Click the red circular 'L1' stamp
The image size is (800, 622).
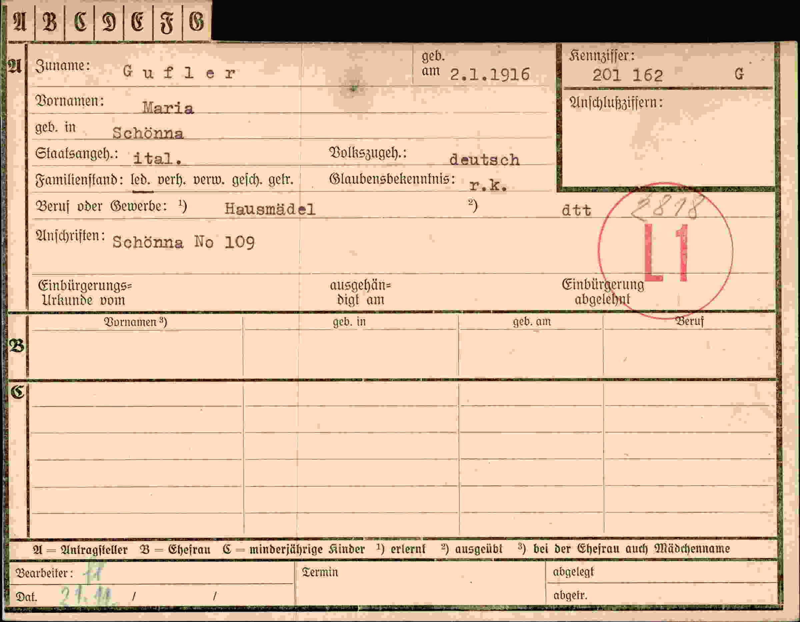pyautogui.click(x=666, y=251)
